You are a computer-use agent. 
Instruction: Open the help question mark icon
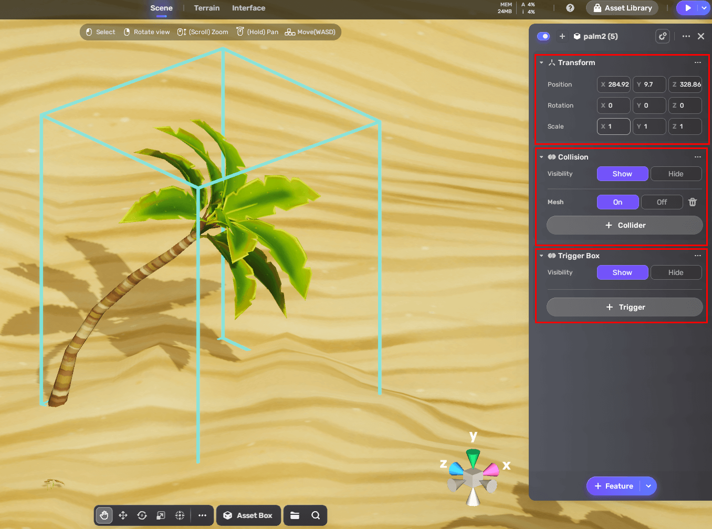570,8
